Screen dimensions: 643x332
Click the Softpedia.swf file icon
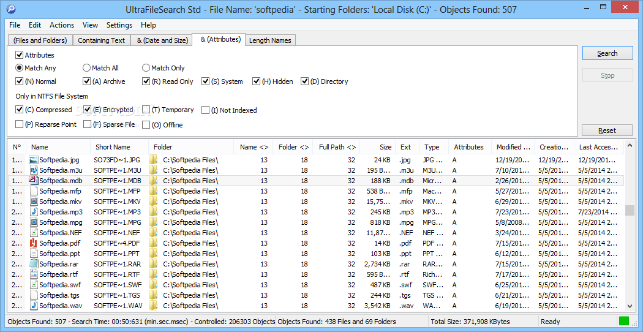[34, 285]
